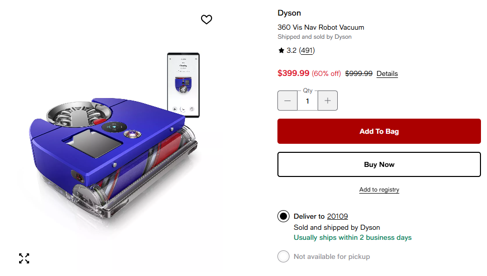Open fullscreen view of the product image
This screenshot has height=276, width=487.
(24, 258)
